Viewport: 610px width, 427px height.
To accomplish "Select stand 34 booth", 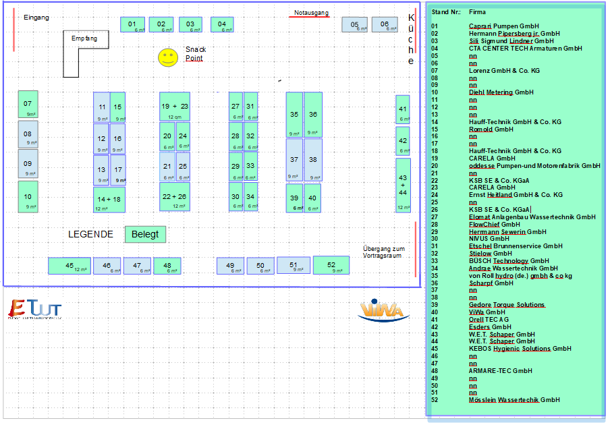I will pos(250,197).
